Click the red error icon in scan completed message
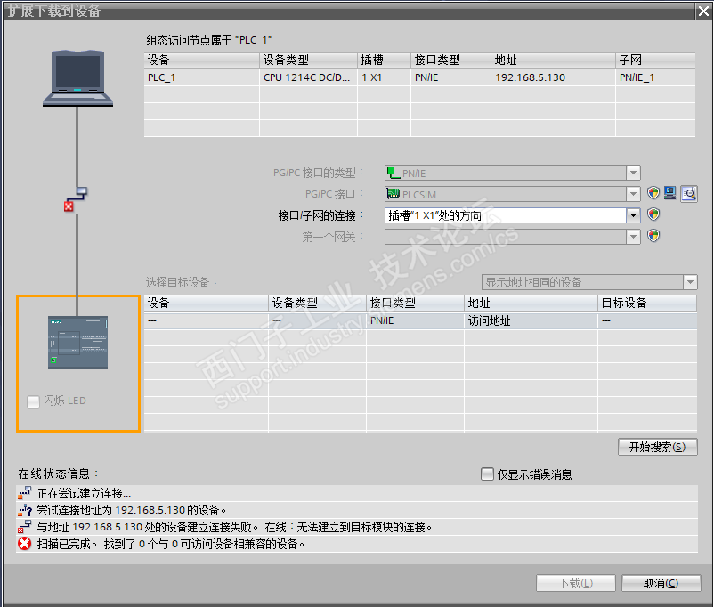Viewport: 714px width, 607px height. click(x=25, y=544)
